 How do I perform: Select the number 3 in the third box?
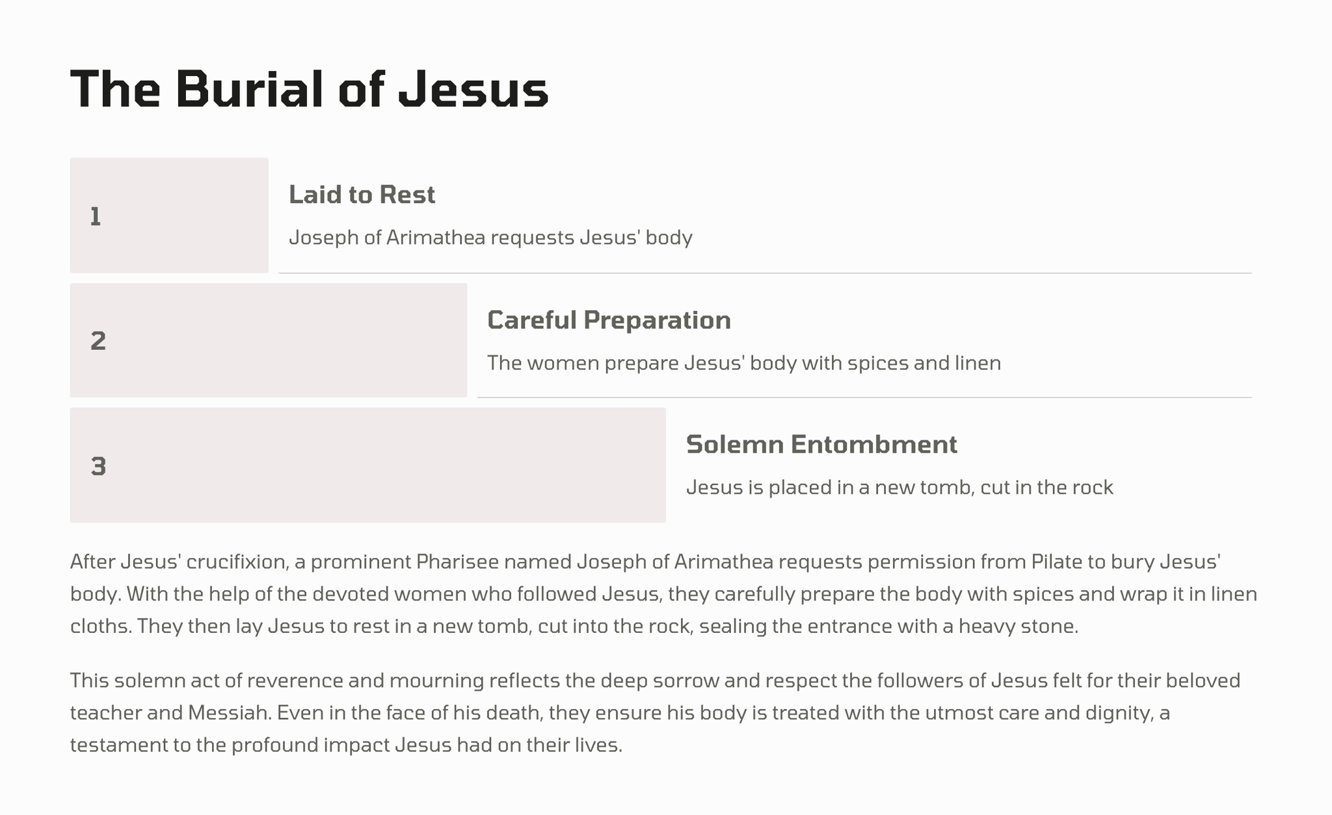98,466
